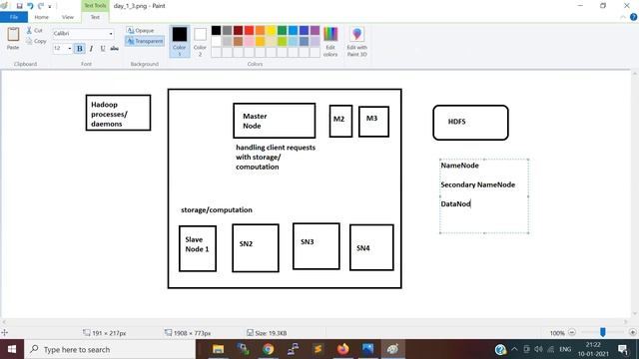
Task: Select the Text ribbon tab
Action: click(x=95, y=17)
